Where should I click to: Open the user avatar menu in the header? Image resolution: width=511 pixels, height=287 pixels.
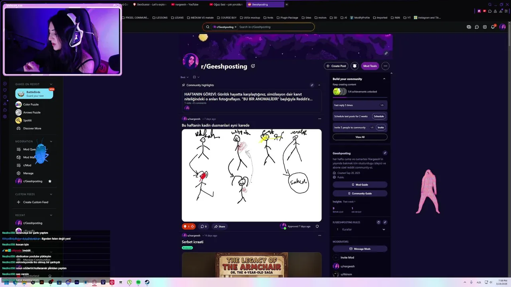pos(503,27)
